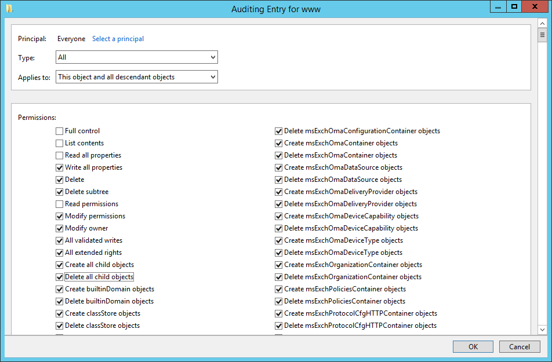Confirm with the OK button
This screenshot has width=552, height=362.
(473, 346)
